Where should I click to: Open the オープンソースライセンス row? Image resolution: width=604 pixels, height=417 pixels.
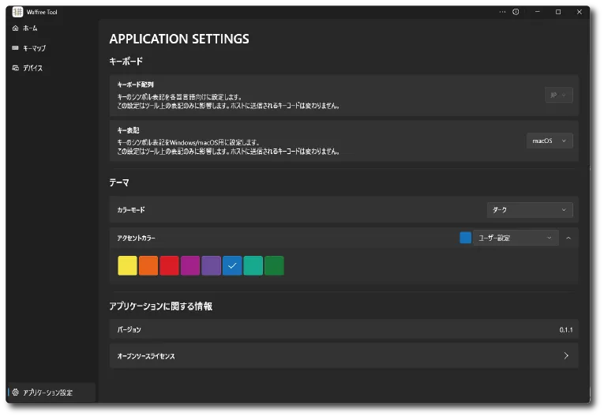(x=343, y=356)
